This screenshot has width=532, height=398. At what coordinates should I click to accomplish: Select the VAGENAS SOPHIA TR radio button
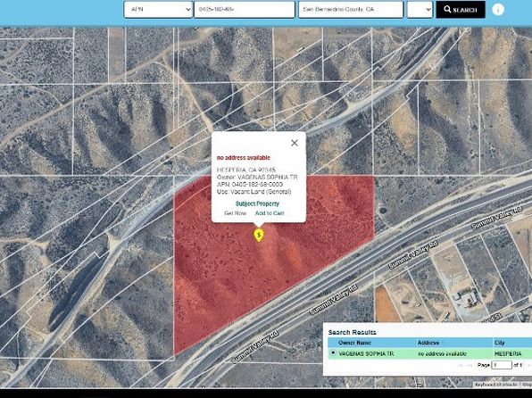[x=333, y=352]
